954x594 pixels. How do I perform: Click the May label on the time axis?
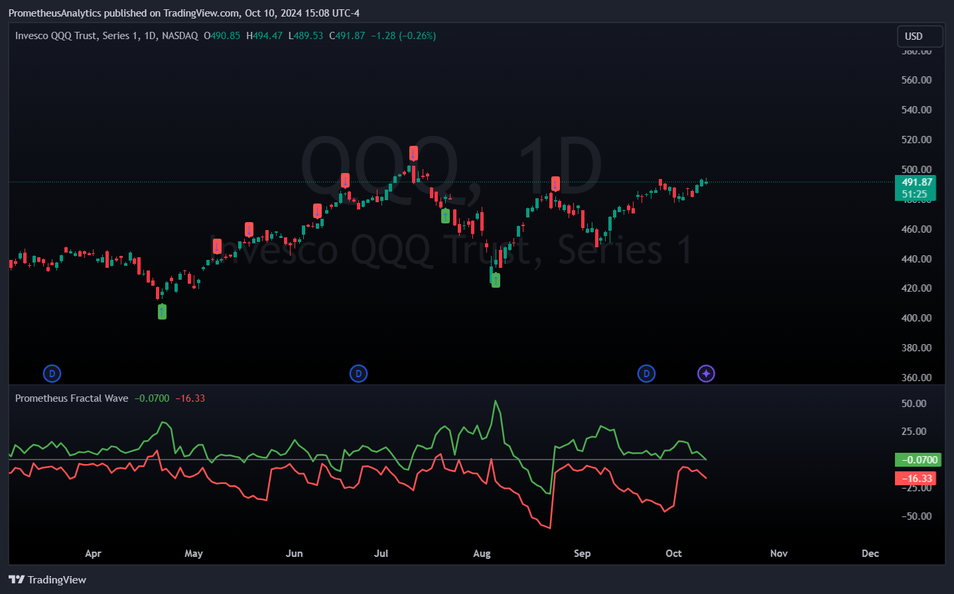(194, 554)
